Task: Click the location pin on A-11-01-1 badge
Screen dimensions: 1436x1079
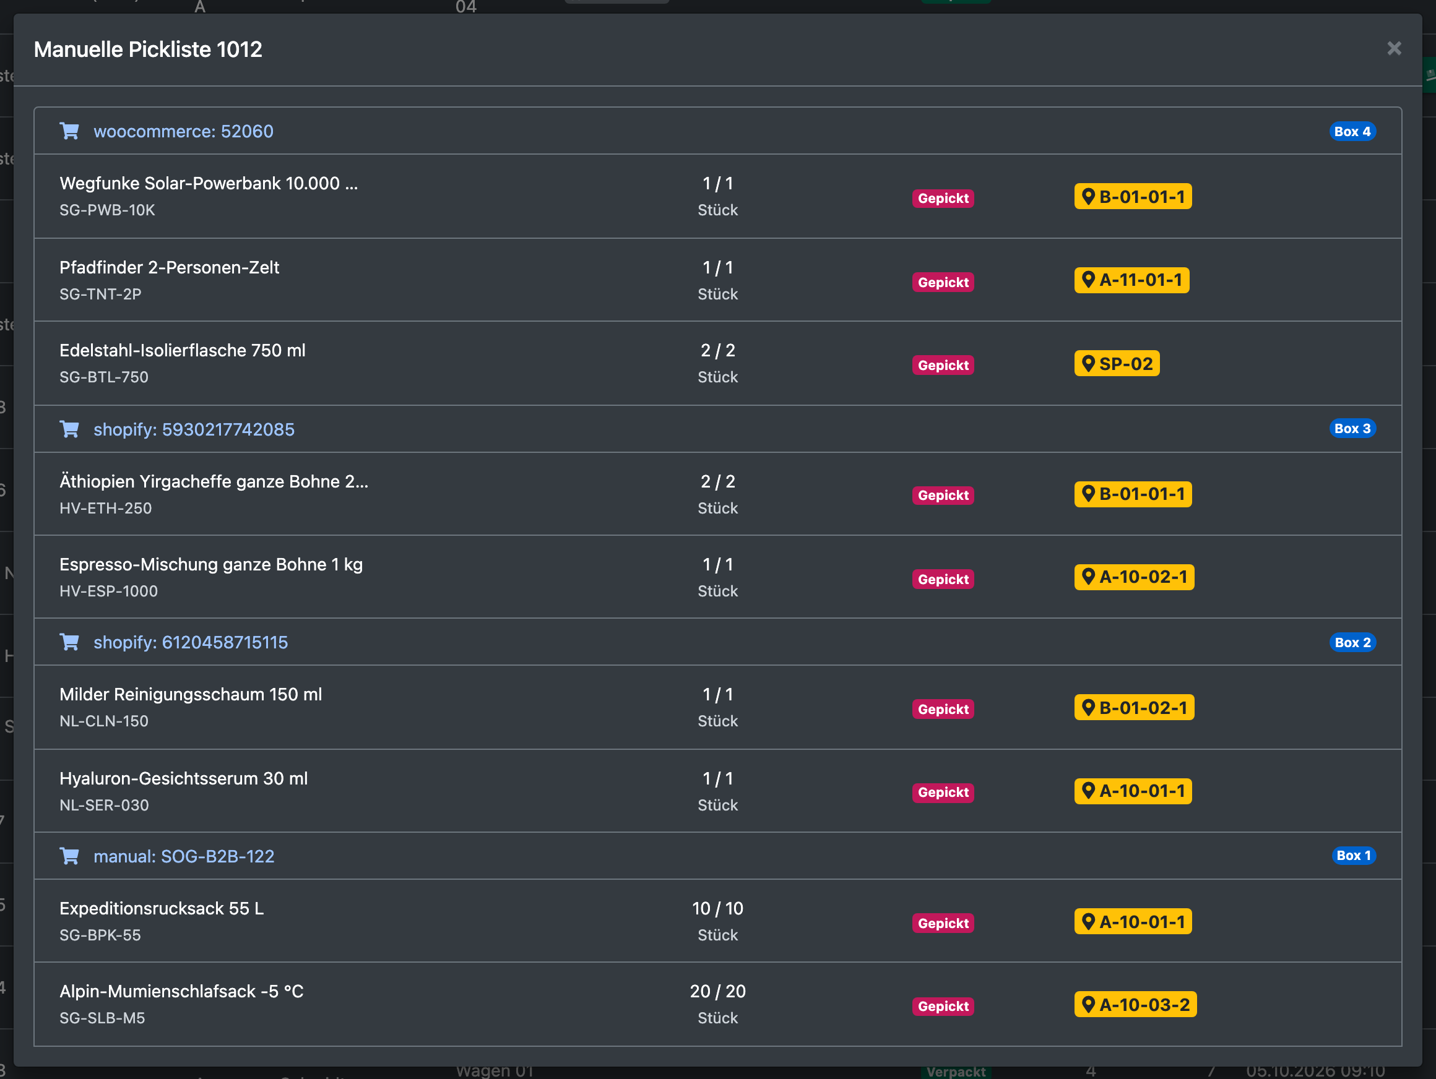Action: click(1089, 280)
